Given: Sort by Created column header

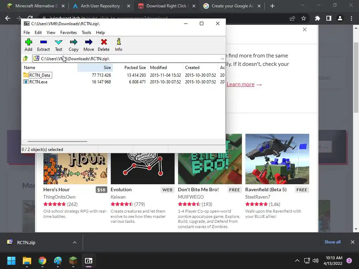Looking at the screenshot, I should click(x=200, y=68).
